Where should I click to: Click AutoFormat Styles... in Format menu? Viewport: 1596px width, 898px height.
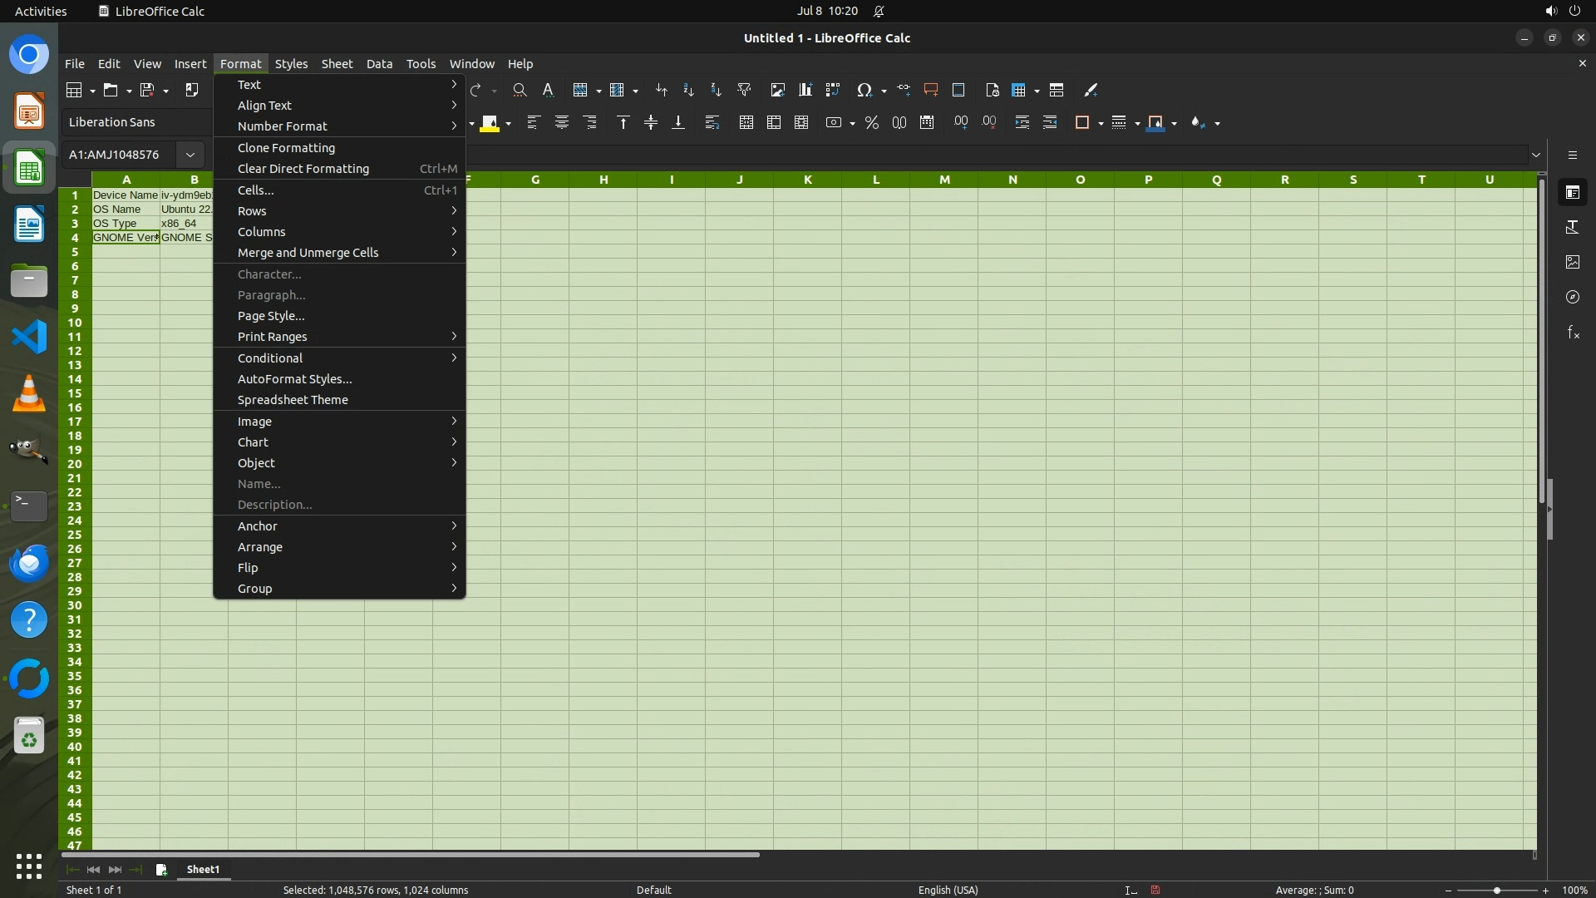295,379
